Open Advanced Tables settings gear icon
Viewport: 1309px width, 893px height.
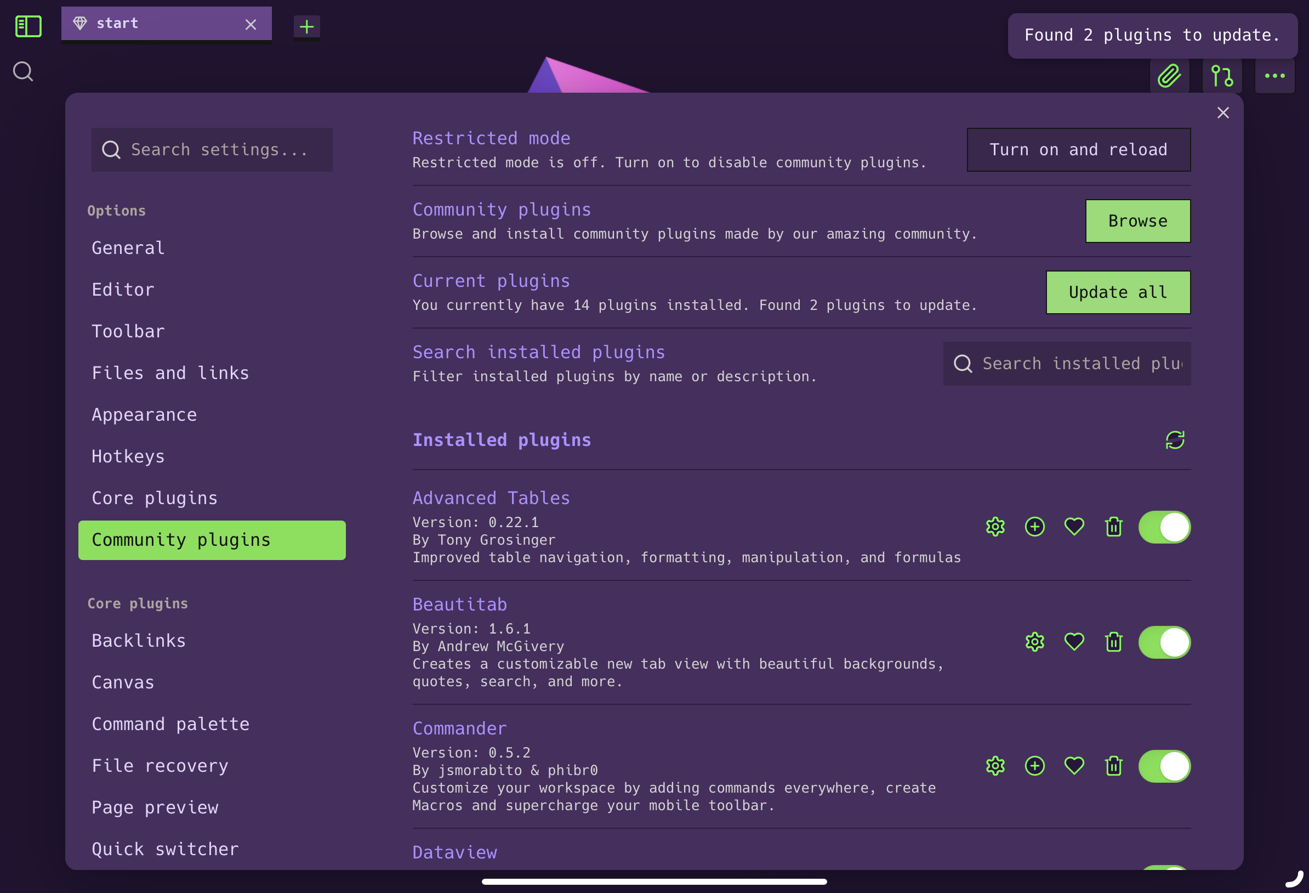pos(995,527)
